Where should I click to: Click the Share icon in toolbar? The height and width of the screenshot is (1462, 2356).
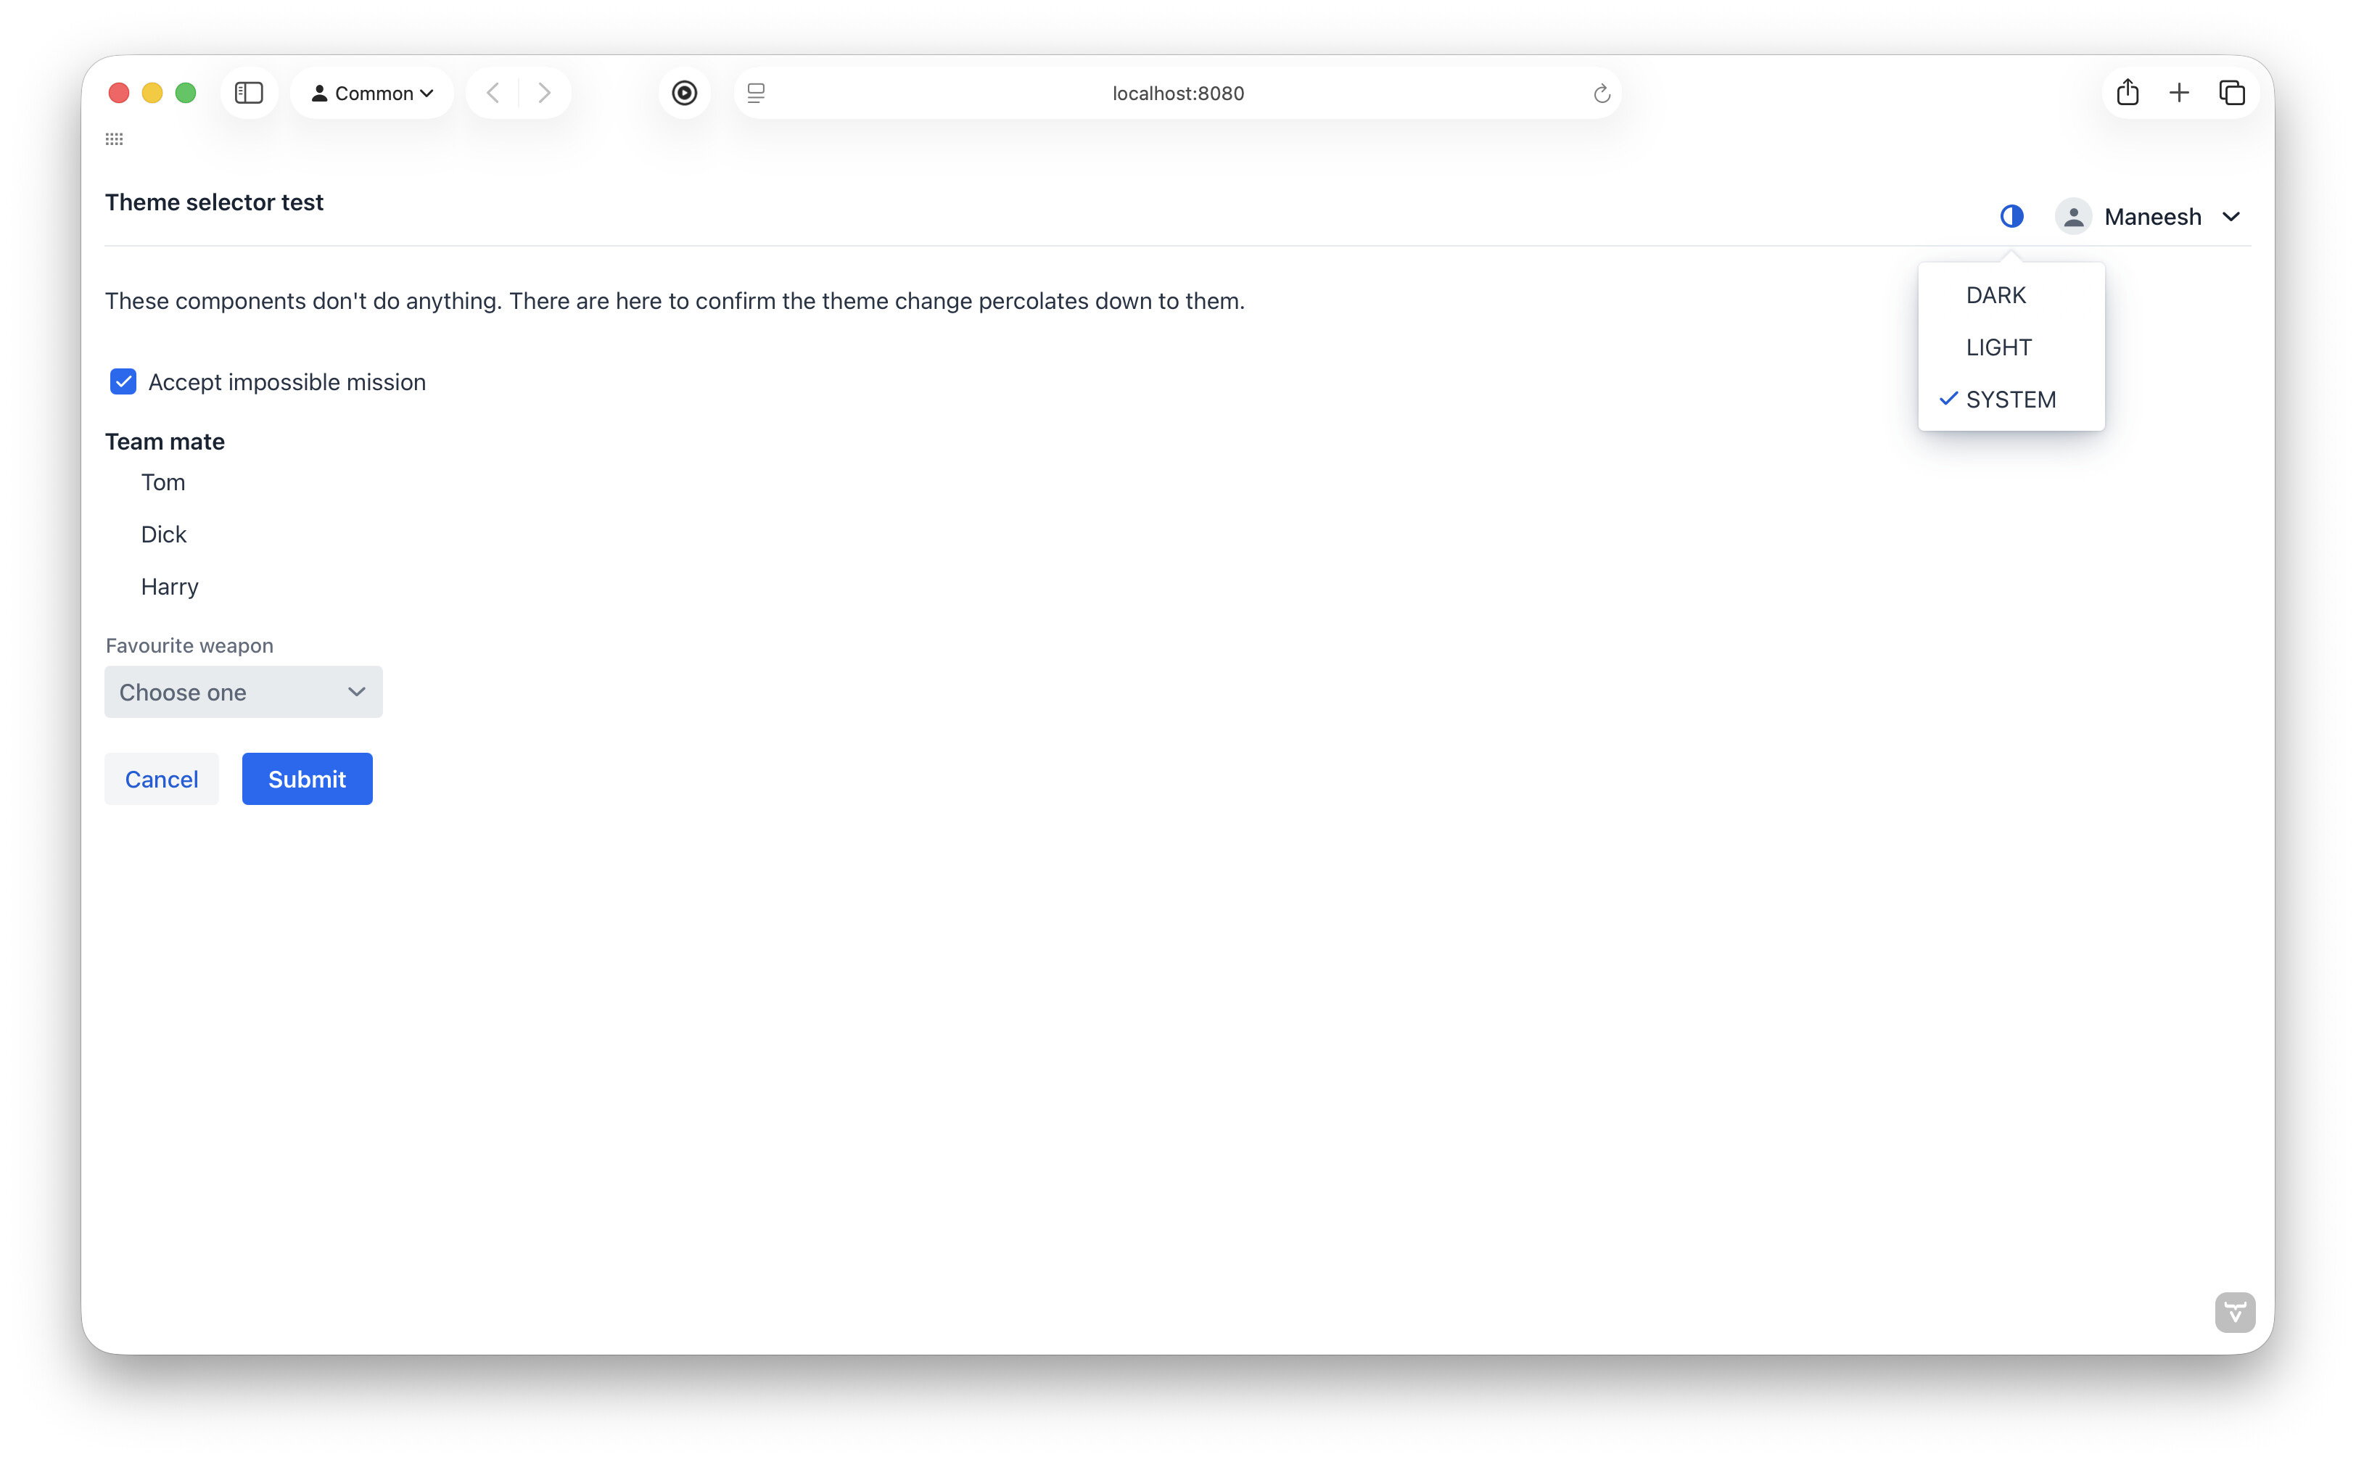pos(2127,93)
